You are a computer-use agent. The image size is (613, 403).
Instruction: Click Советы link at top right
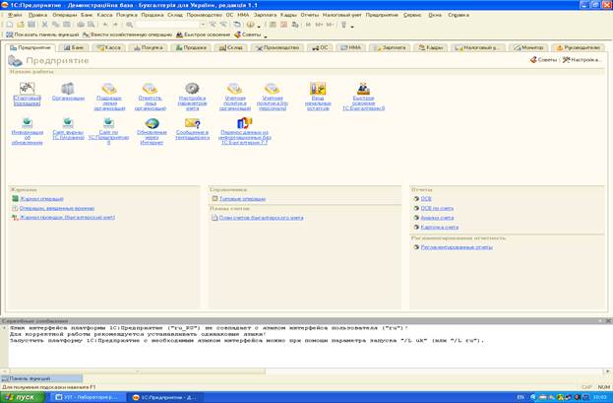(x=543, y=60)
